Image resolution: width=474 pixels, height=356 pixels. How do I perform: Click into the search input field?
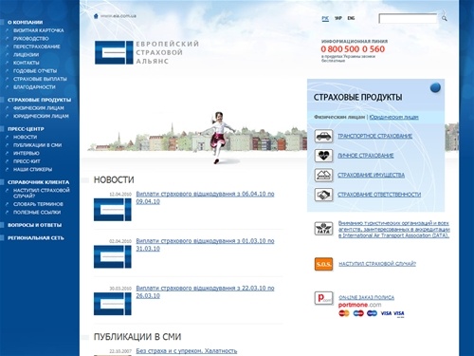408,19
